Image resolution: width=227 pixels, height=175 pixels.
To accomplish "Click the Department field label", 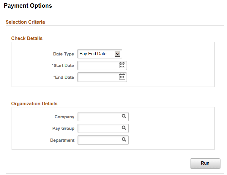I will (x=62, y=140).
